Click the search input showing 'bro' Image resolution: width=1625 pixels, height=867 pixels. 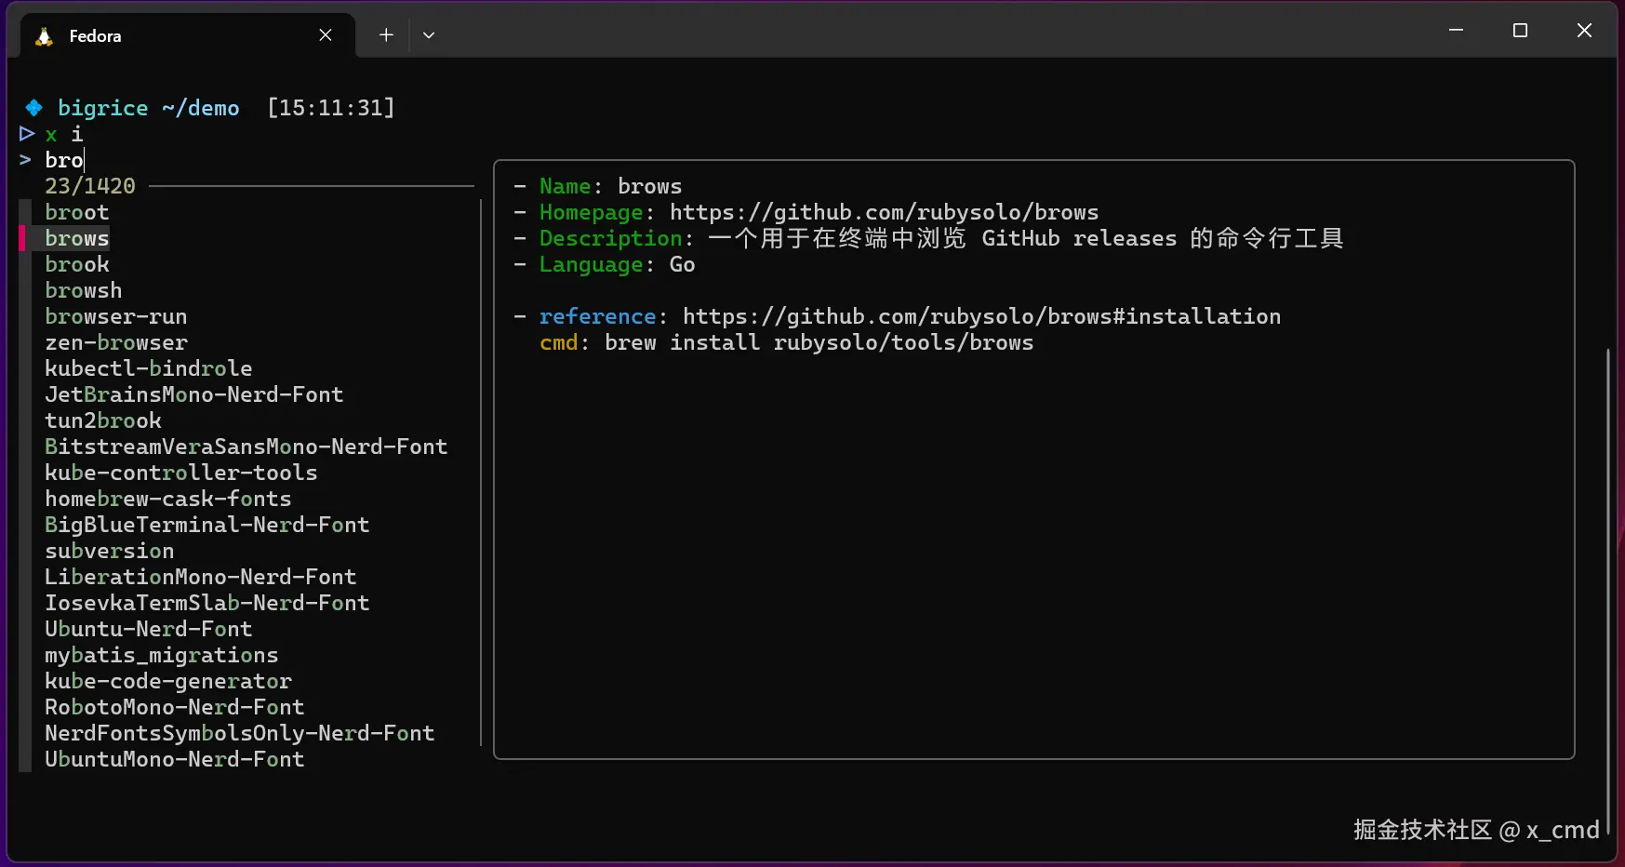point(64,160)
